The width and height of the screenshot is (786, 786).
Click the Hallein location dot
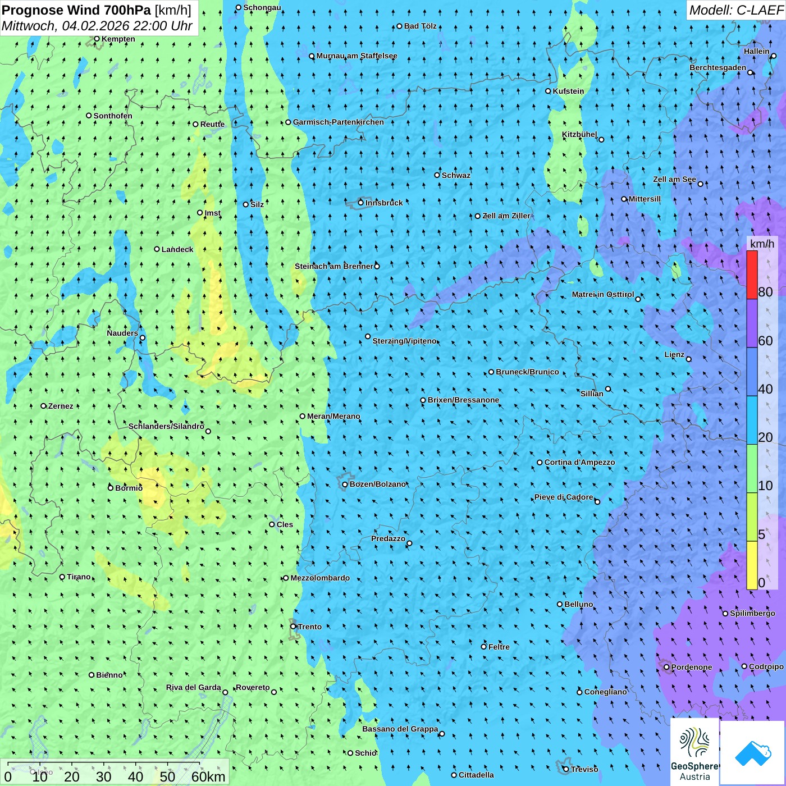(774, 56)
